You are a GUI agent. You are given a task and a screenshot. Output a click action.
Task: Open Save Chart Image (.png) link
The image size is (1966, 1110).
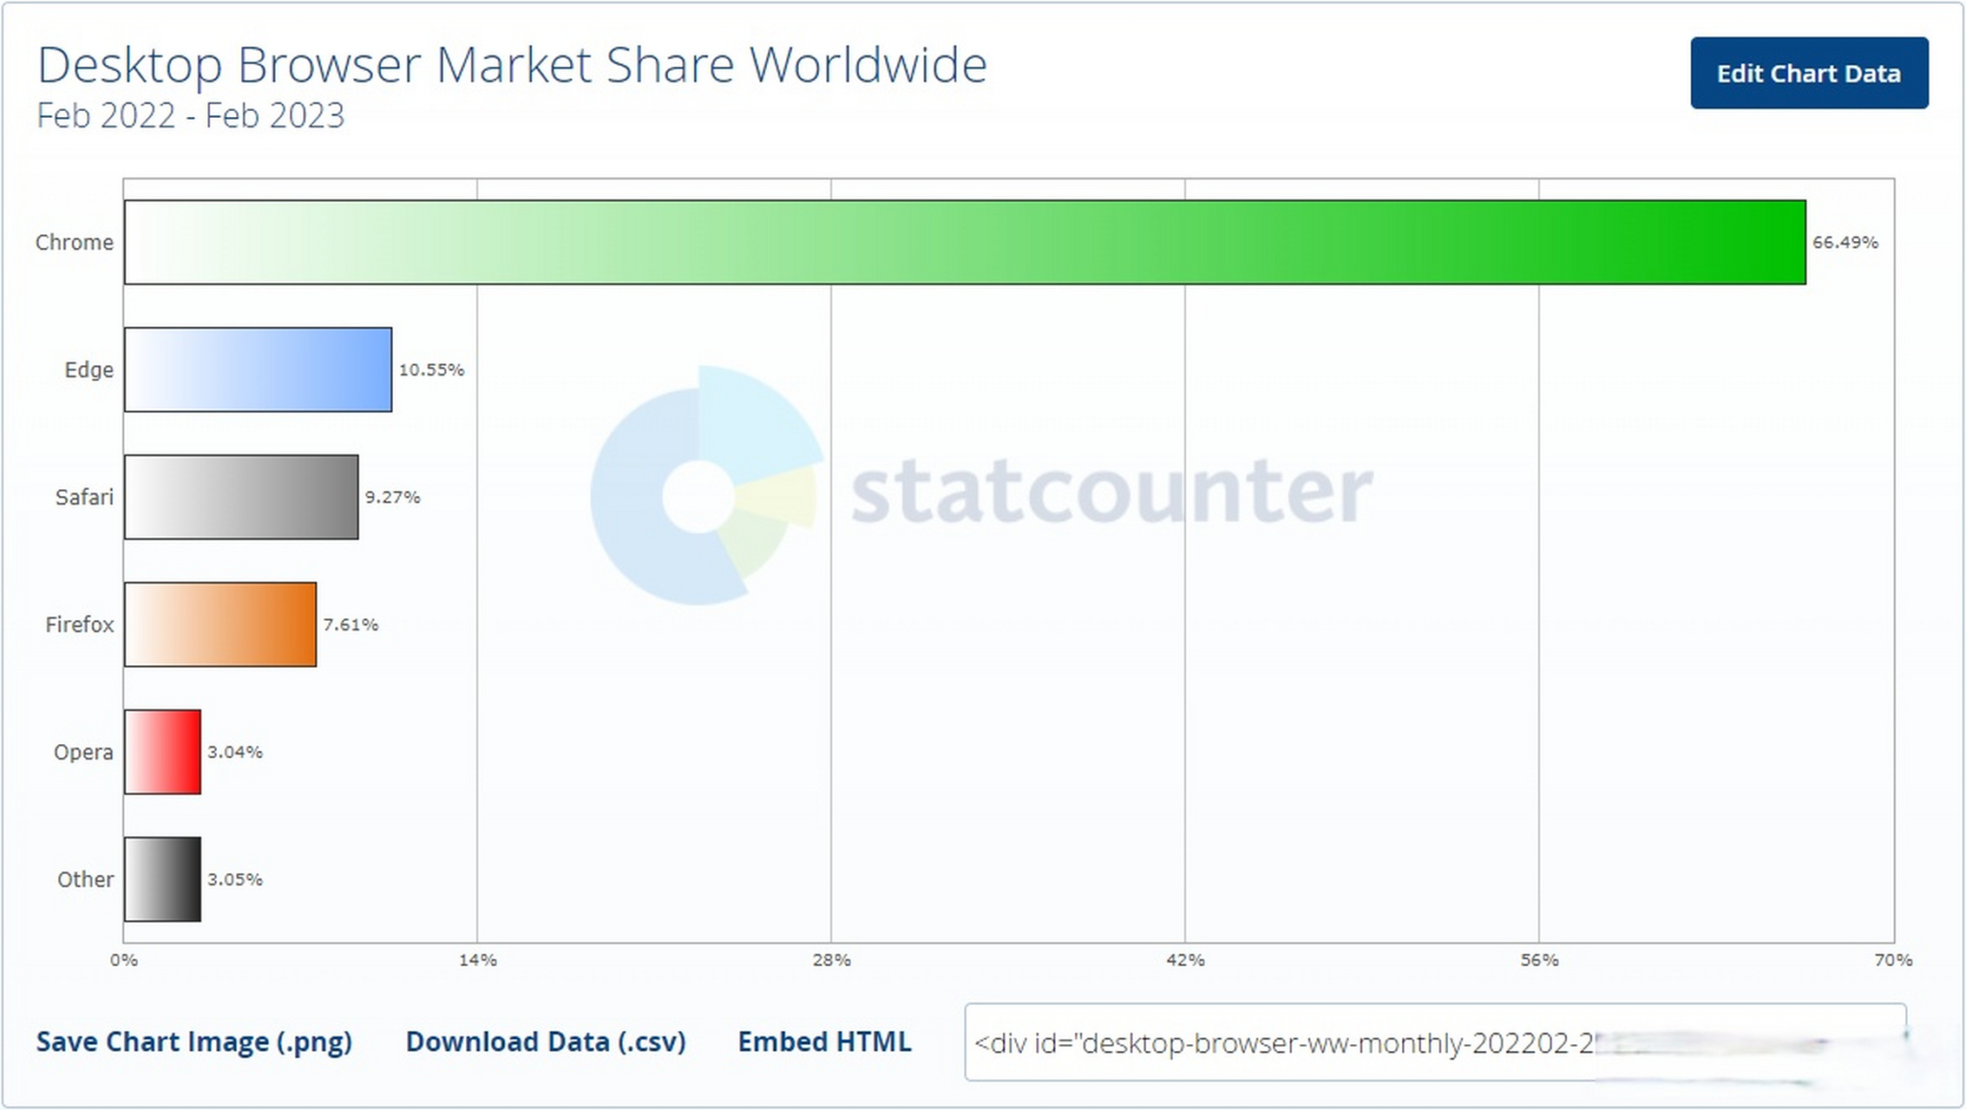pos(194,1041)
